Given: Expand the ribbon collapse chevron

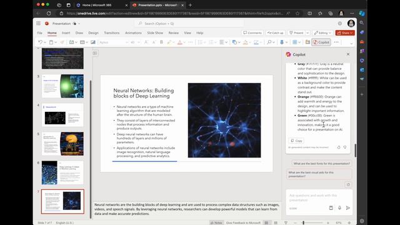Looking at the screenshot, I should tap(351, 43).
